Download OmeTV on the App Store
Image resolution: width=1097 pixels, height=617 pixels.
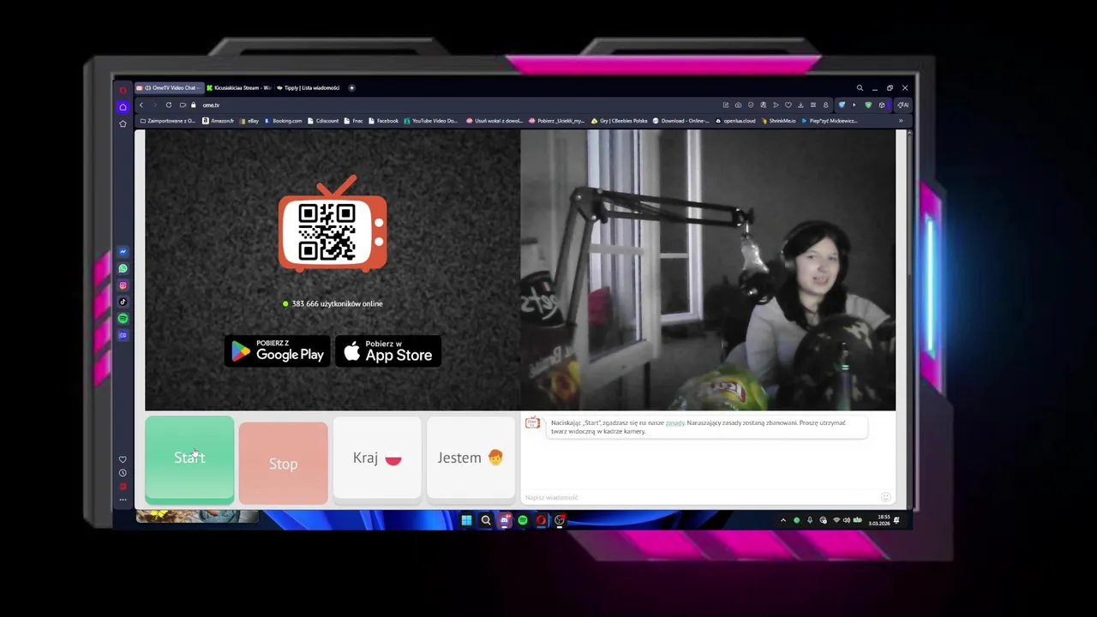pyautogui.click(x=388, y=350)
